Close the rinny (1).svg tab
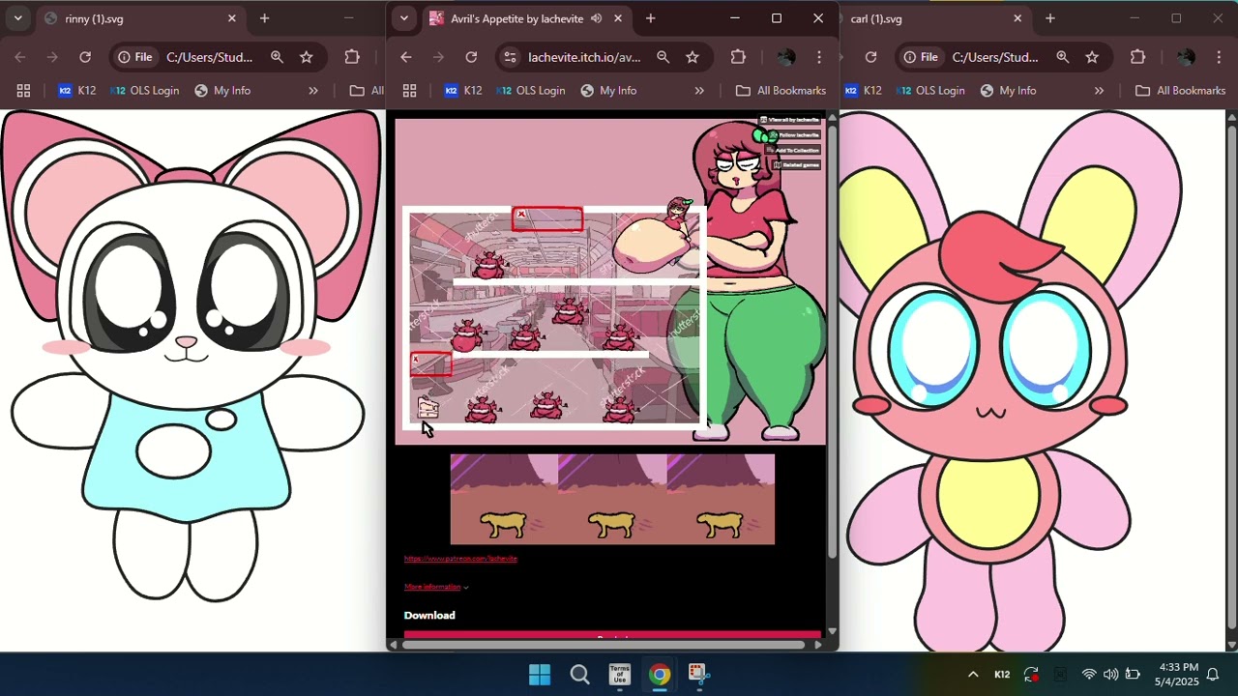The width and height of the screenshot is (1238, 696). click(232, 18)
